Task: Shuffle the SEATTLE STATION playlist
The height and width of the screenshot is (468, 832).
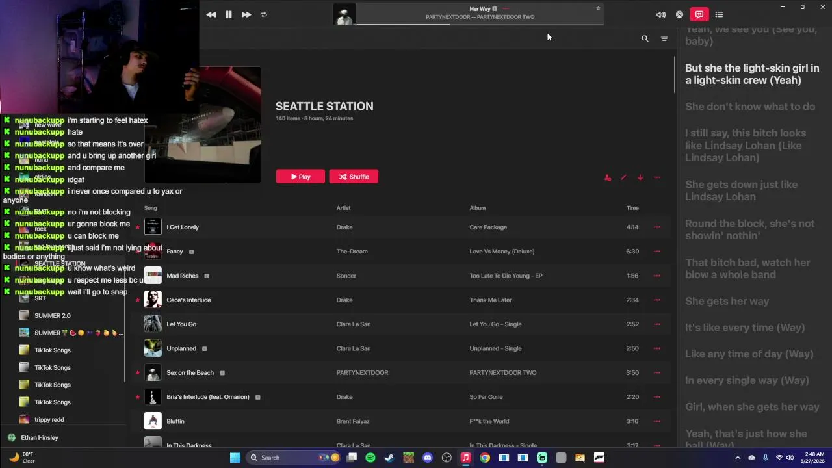Action: (354, 177)
